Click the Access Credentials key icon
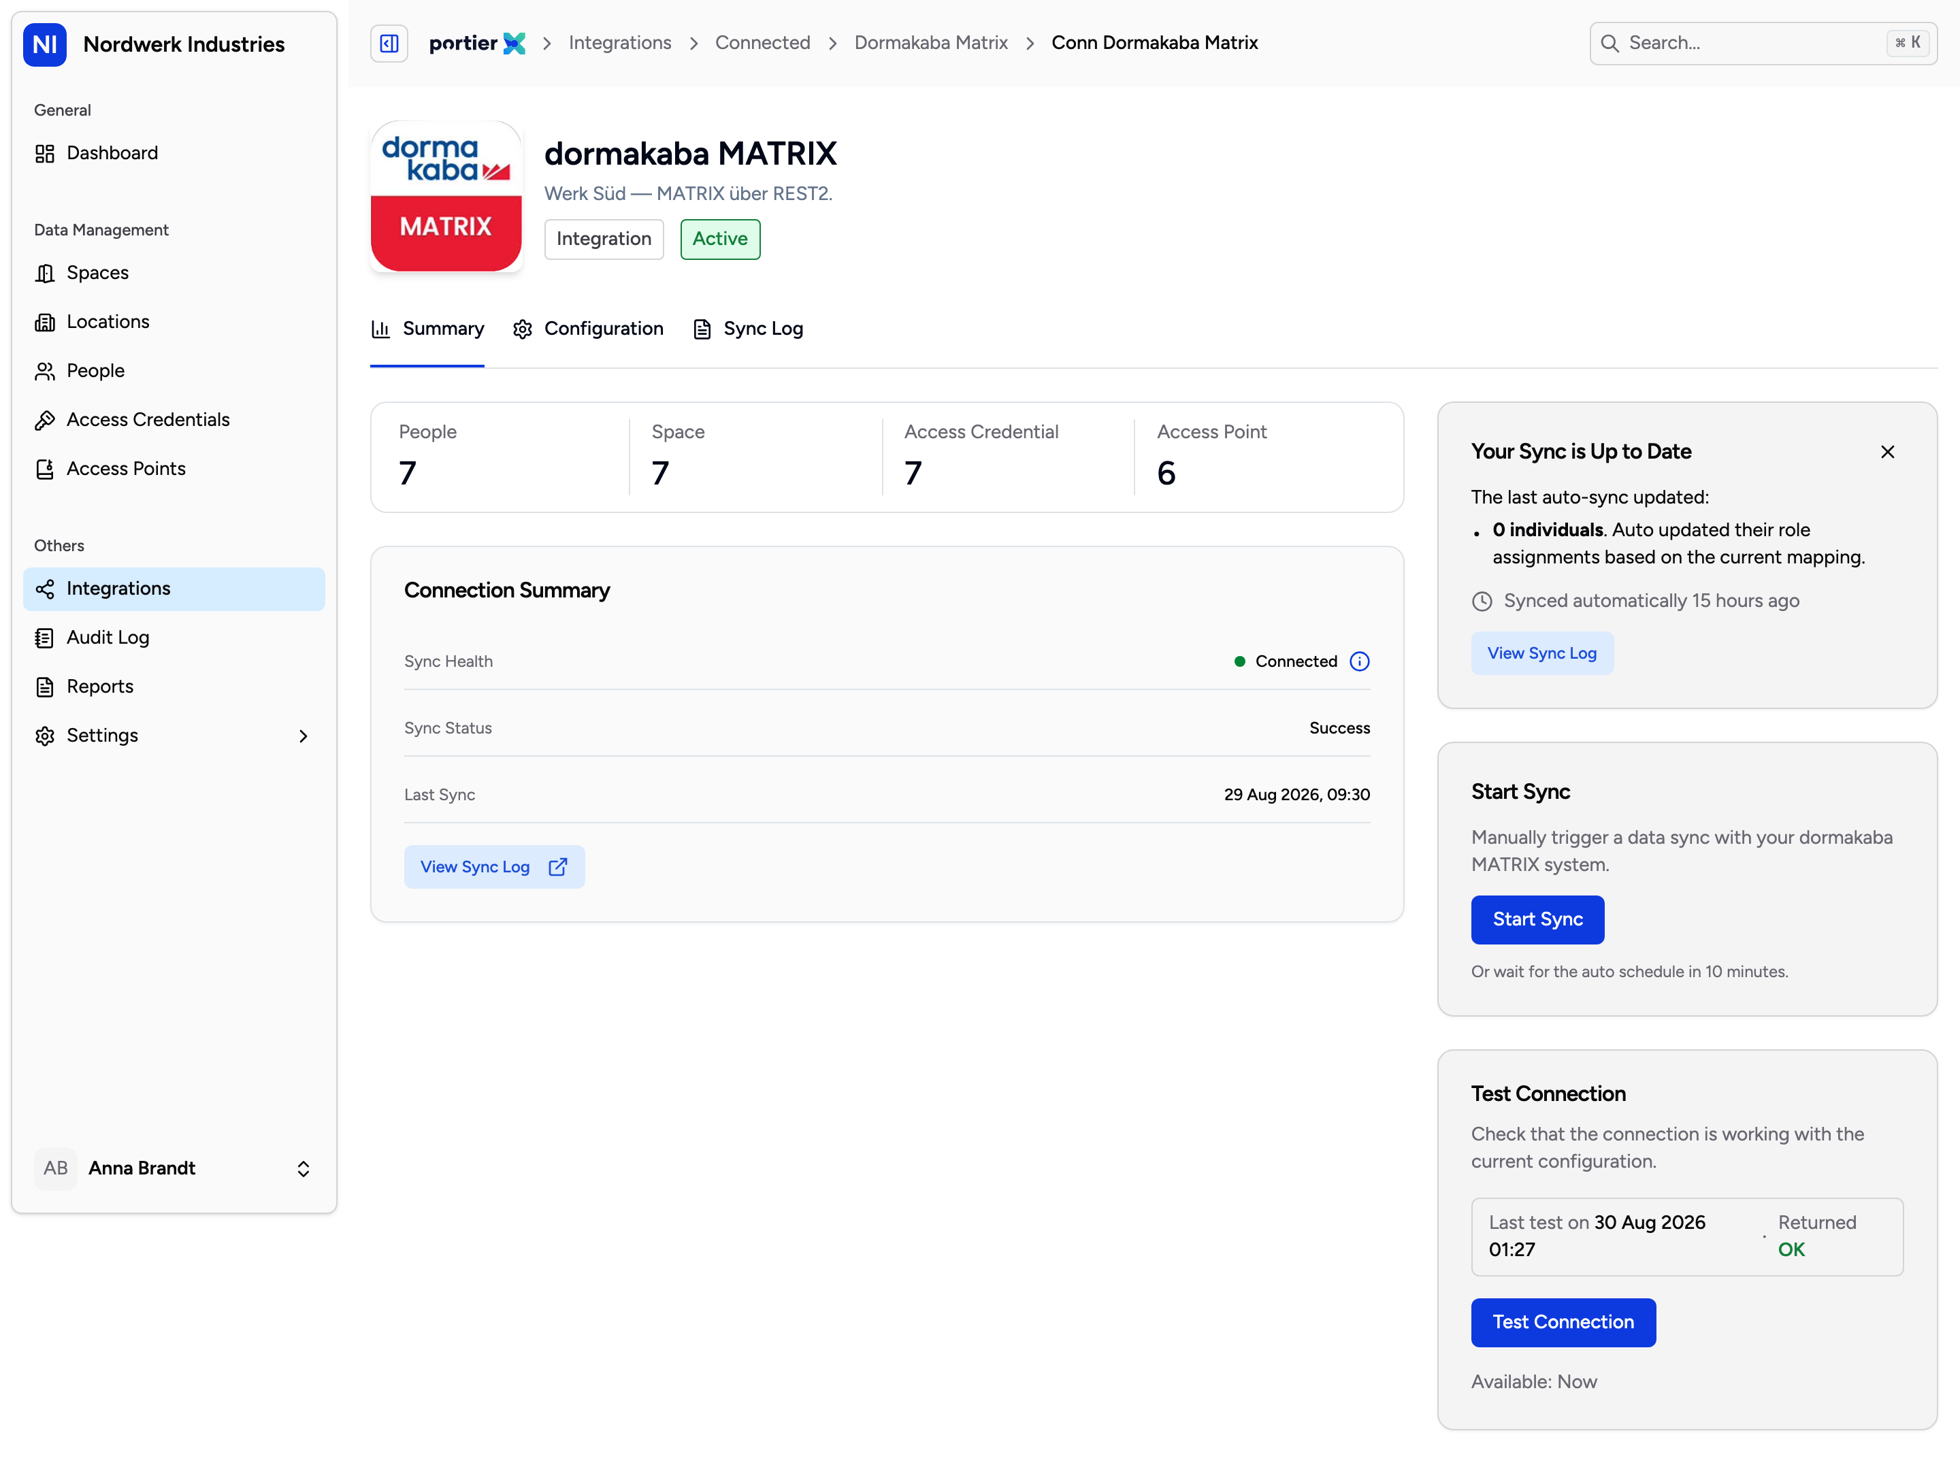 (45, 420)
